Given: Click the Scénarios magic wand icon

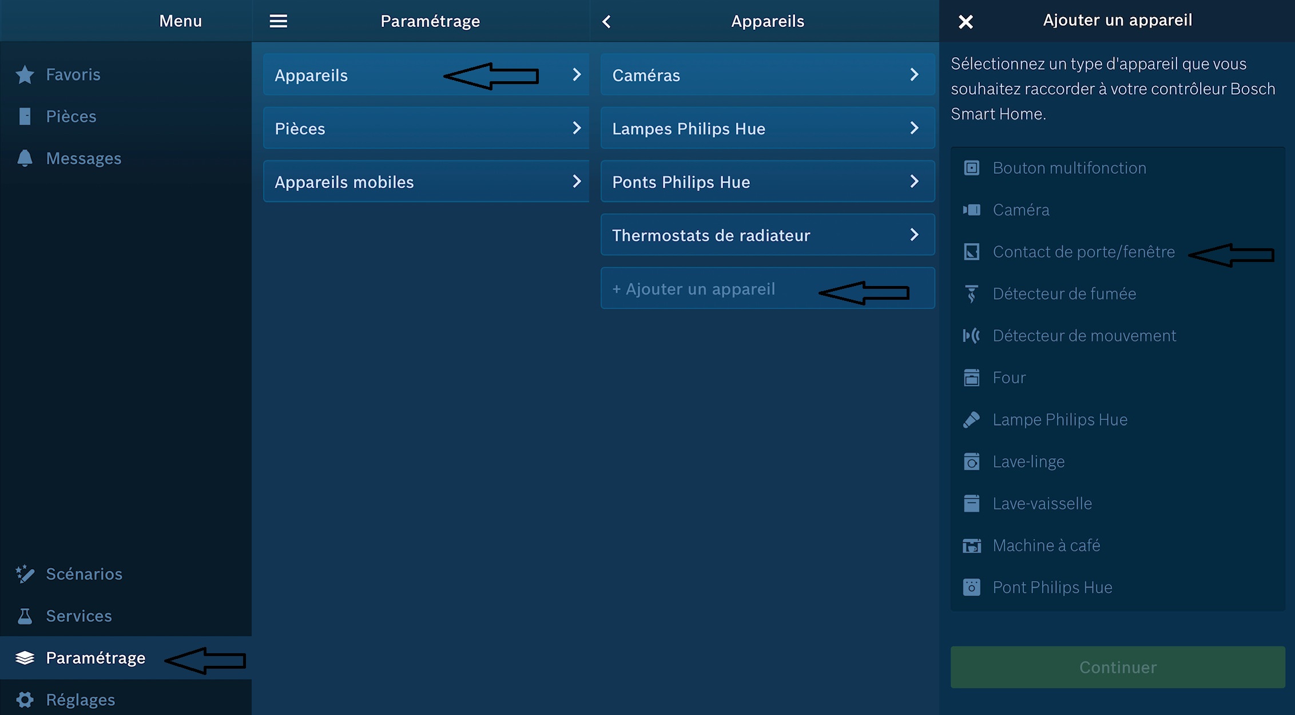Looking at the screenshot, I should (x=25, y=574).
